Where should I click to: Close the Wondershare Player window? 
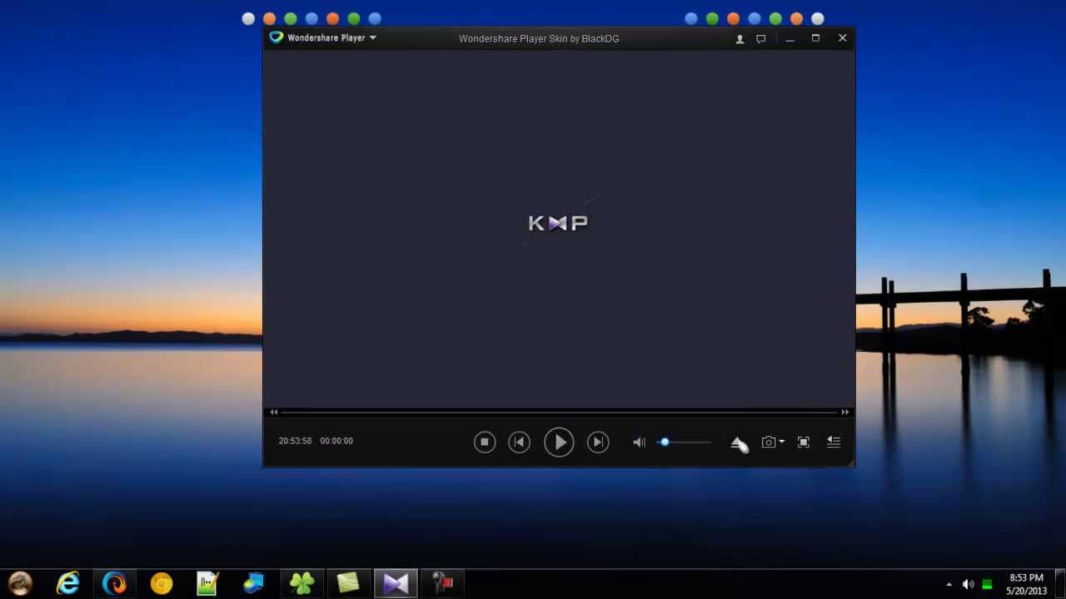(842, 38)
